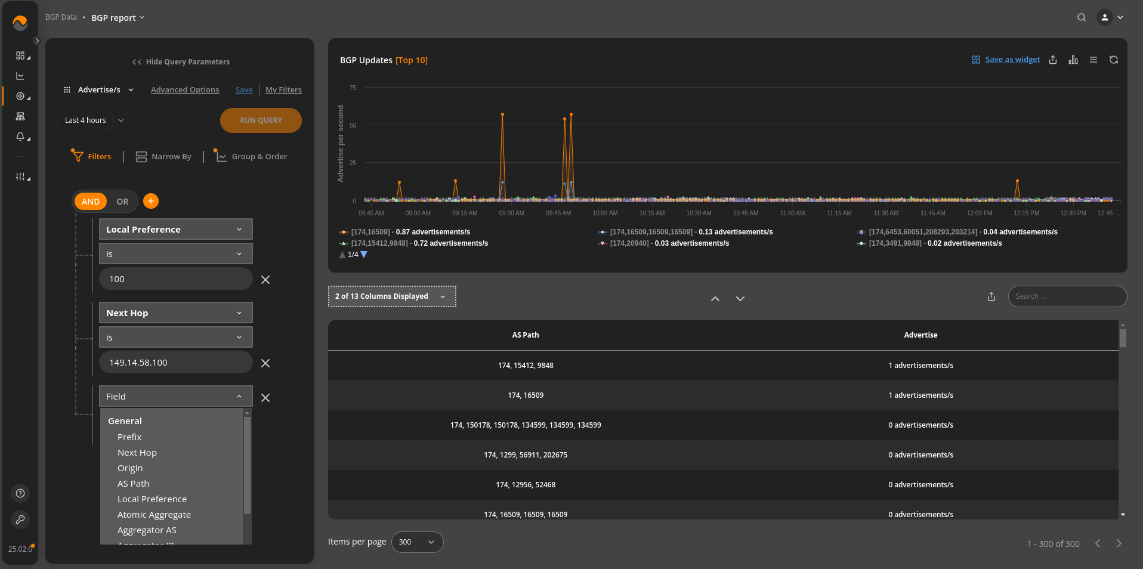The height and width of the screenshot is (569, 1143).
Task: Open the dashboards icon in the sidebar
Action: pyautogui.click(x=20, y=55)
